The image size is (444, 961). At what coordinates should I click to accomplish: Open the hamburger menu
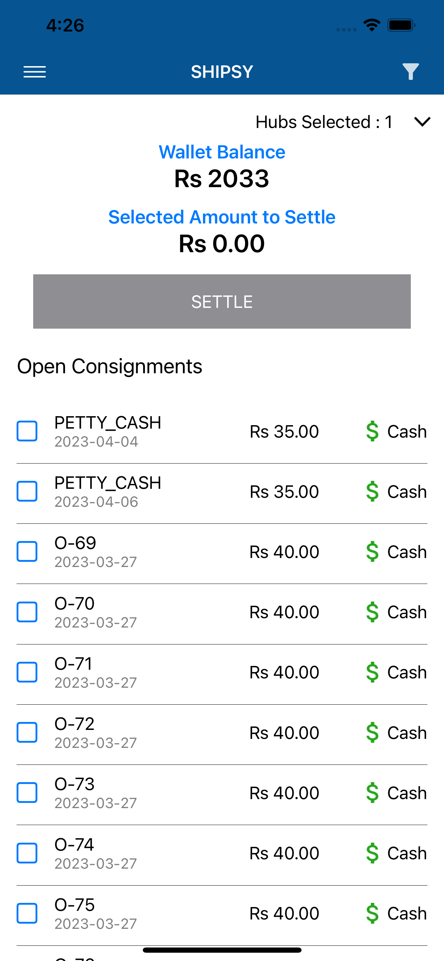click(x=35, y=72)
